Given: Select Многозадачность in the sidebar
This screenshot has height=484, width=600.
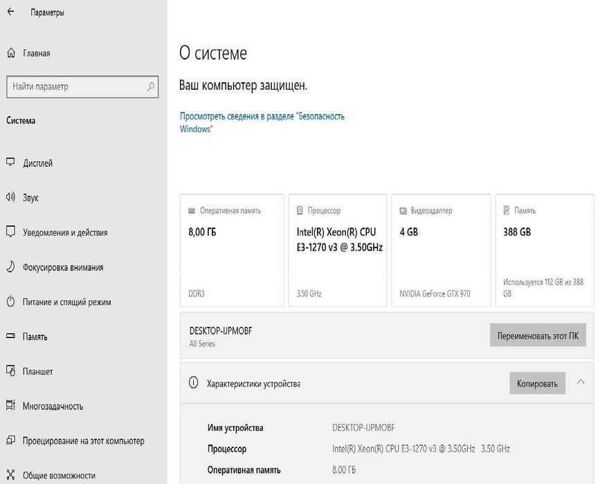Looking at the screenshot, I should click(x=53, y=407).
